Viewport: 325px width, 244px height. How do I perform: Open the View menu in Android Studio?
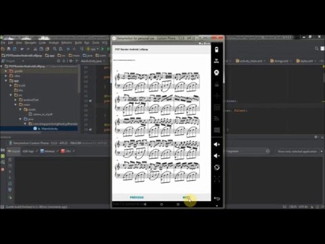(19, 43)
